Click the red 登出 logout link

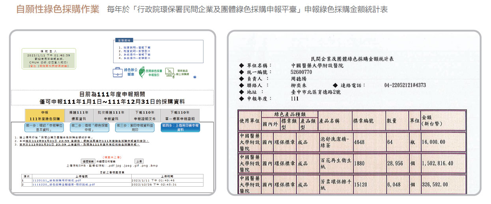33,66
